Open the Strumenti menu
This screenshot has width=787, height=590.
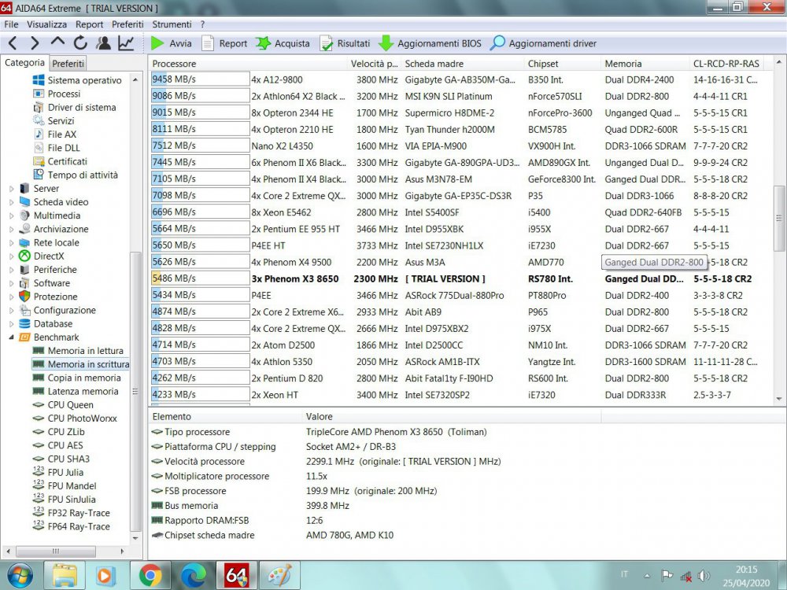(172, 24)
